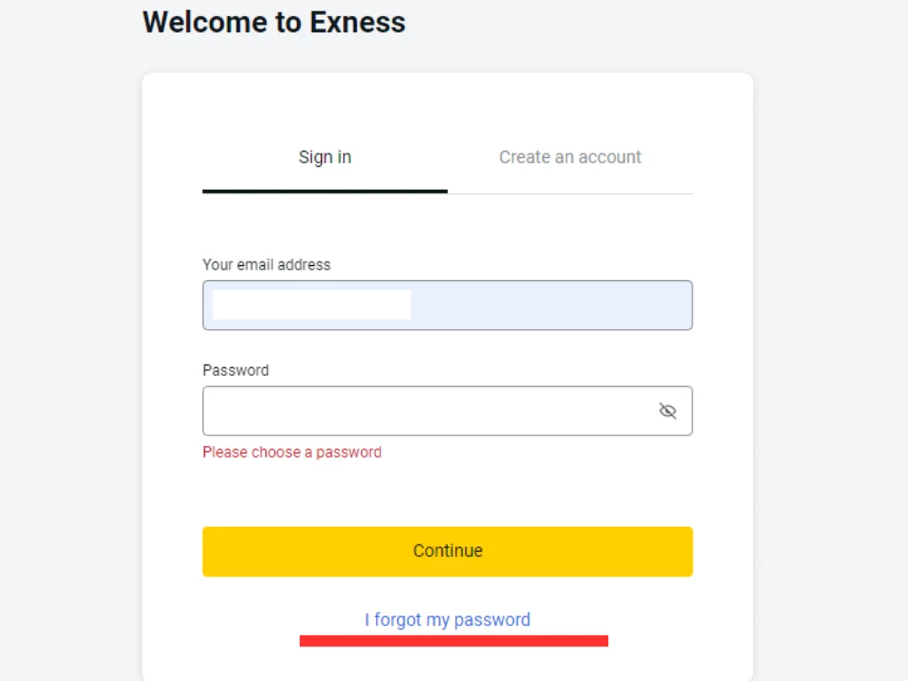The height and width of the screenshot is (681, 908).
Task: Click the red underline below the password link
Action: (x=454, y=638)
